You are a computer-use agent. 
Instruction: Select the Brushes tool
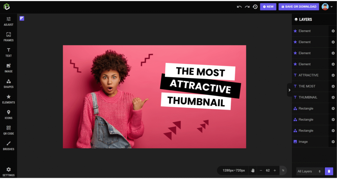pos(9,145)
